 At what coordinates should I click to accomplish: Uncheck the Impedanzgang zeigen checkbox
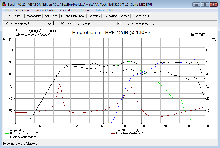tap(63, 23)
